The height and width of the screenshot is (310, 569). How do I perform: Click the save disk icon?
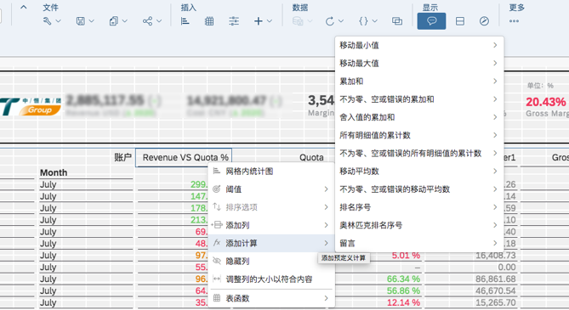80,21
